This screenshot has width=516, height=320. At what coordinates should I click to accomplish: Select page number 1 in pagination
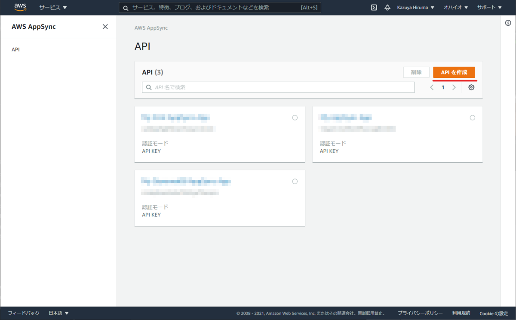443,87
